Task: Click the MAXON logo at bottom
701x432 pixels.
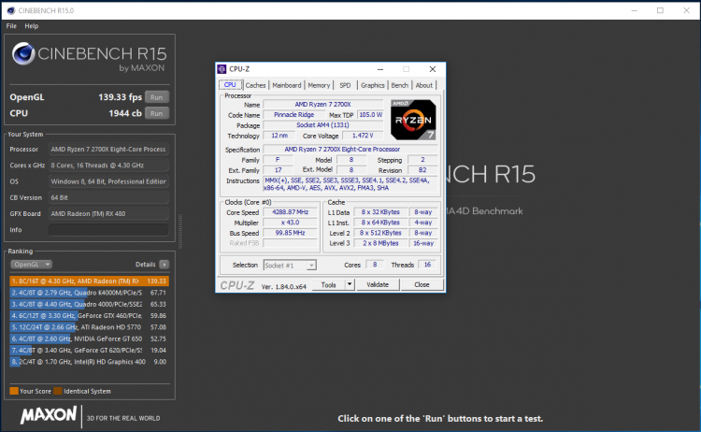Action: [x=49, y=415]
